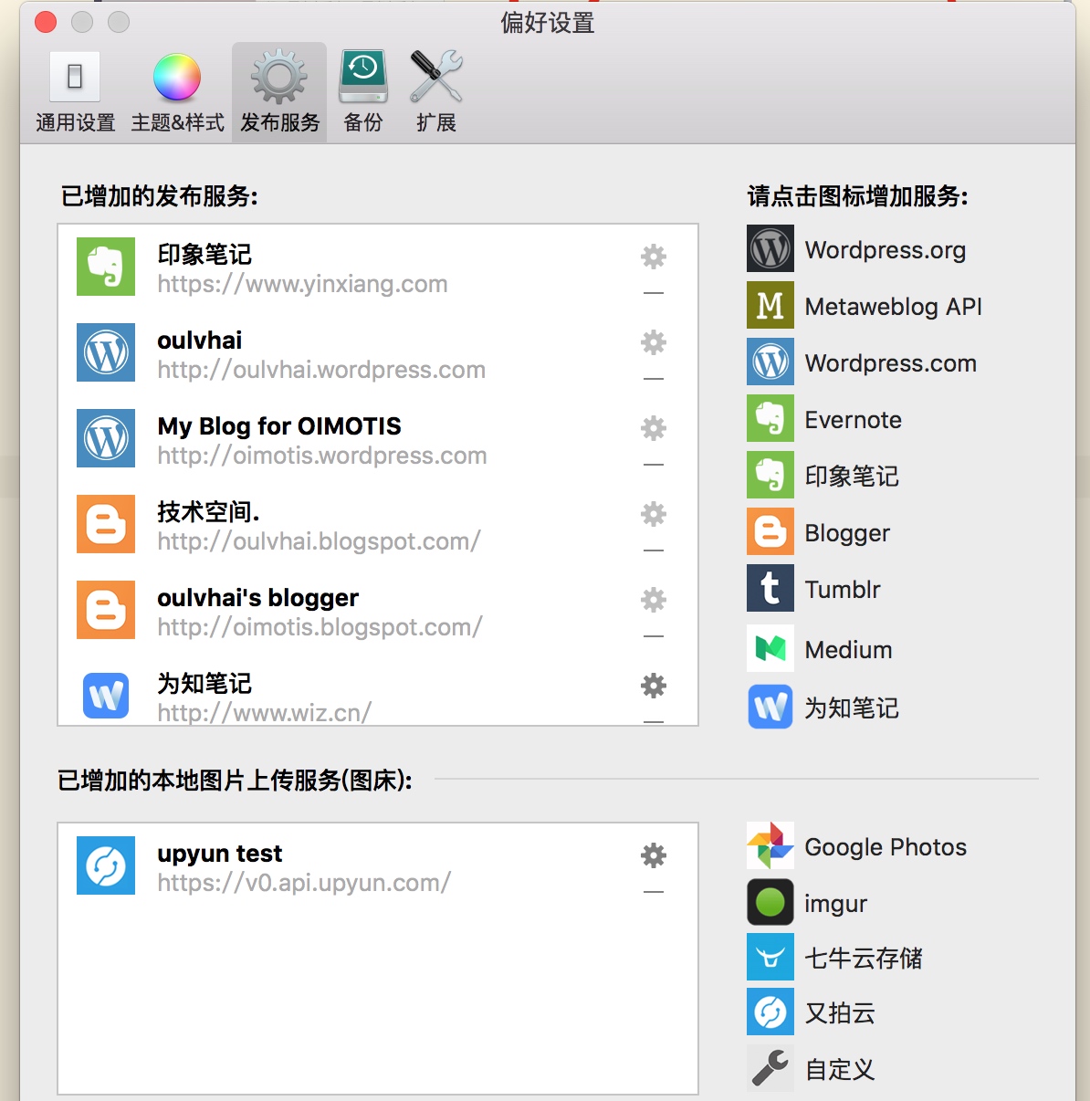Image resolution: width=1090 pixels, height=1101 pixels.
Task: Add imgur image upload service
Action: [770, 903]
